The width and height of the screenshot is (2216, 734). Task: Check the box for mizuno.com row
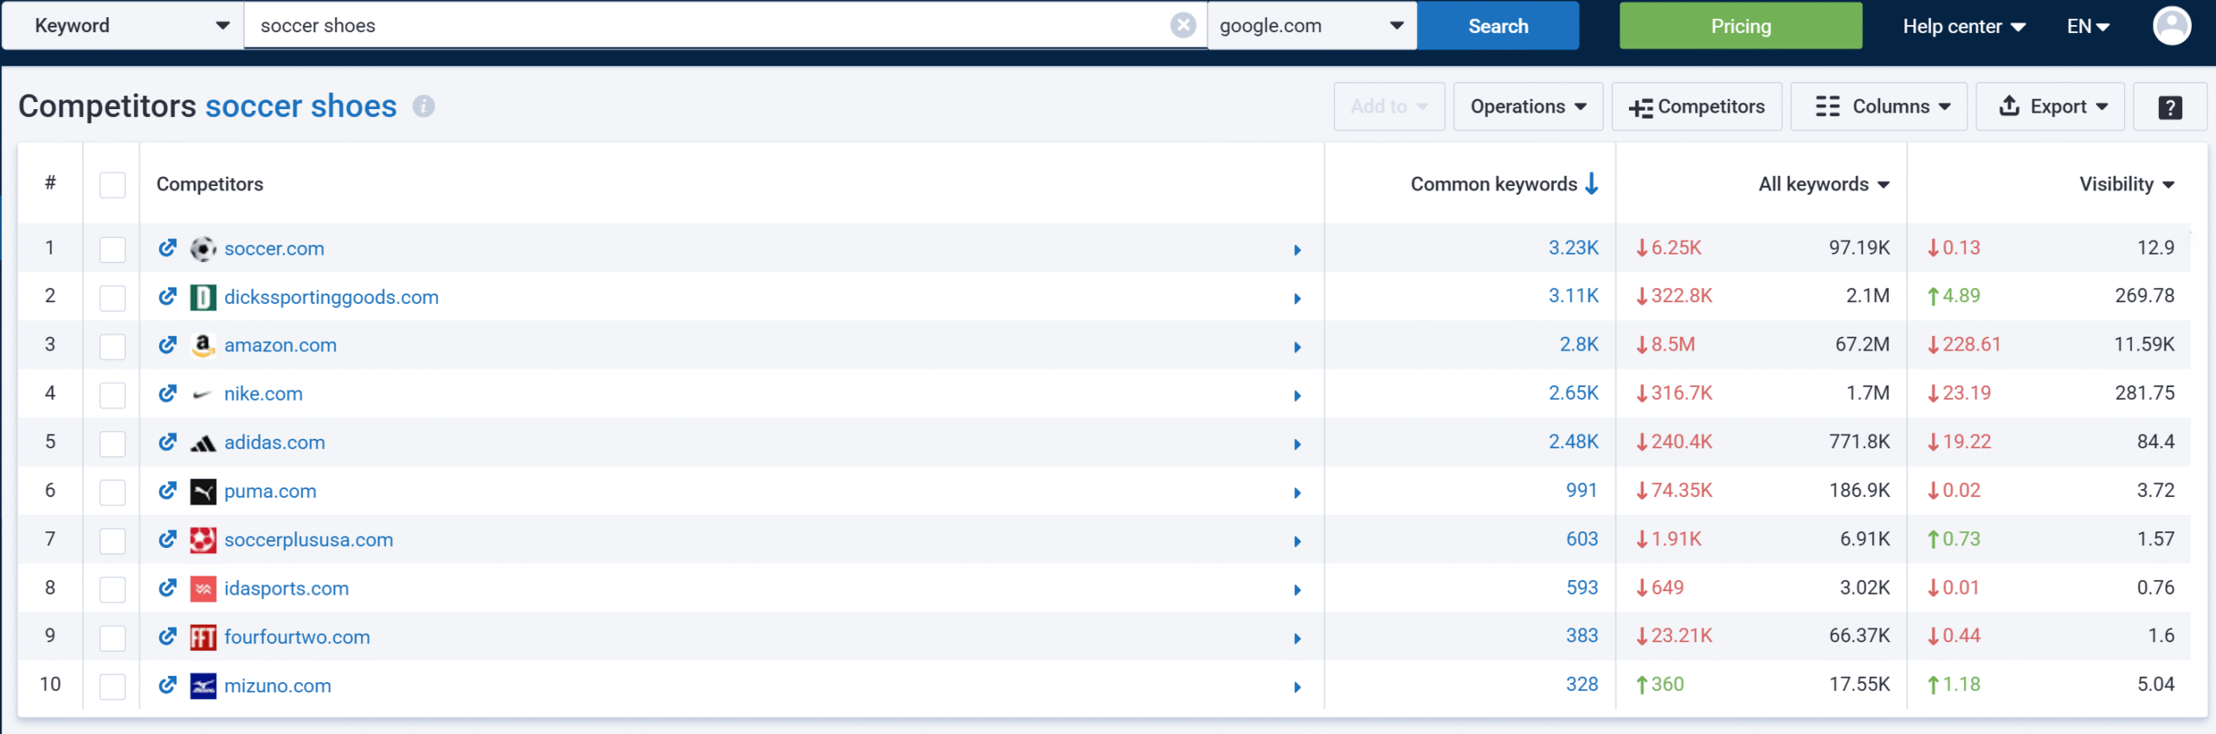pos(113,686)
